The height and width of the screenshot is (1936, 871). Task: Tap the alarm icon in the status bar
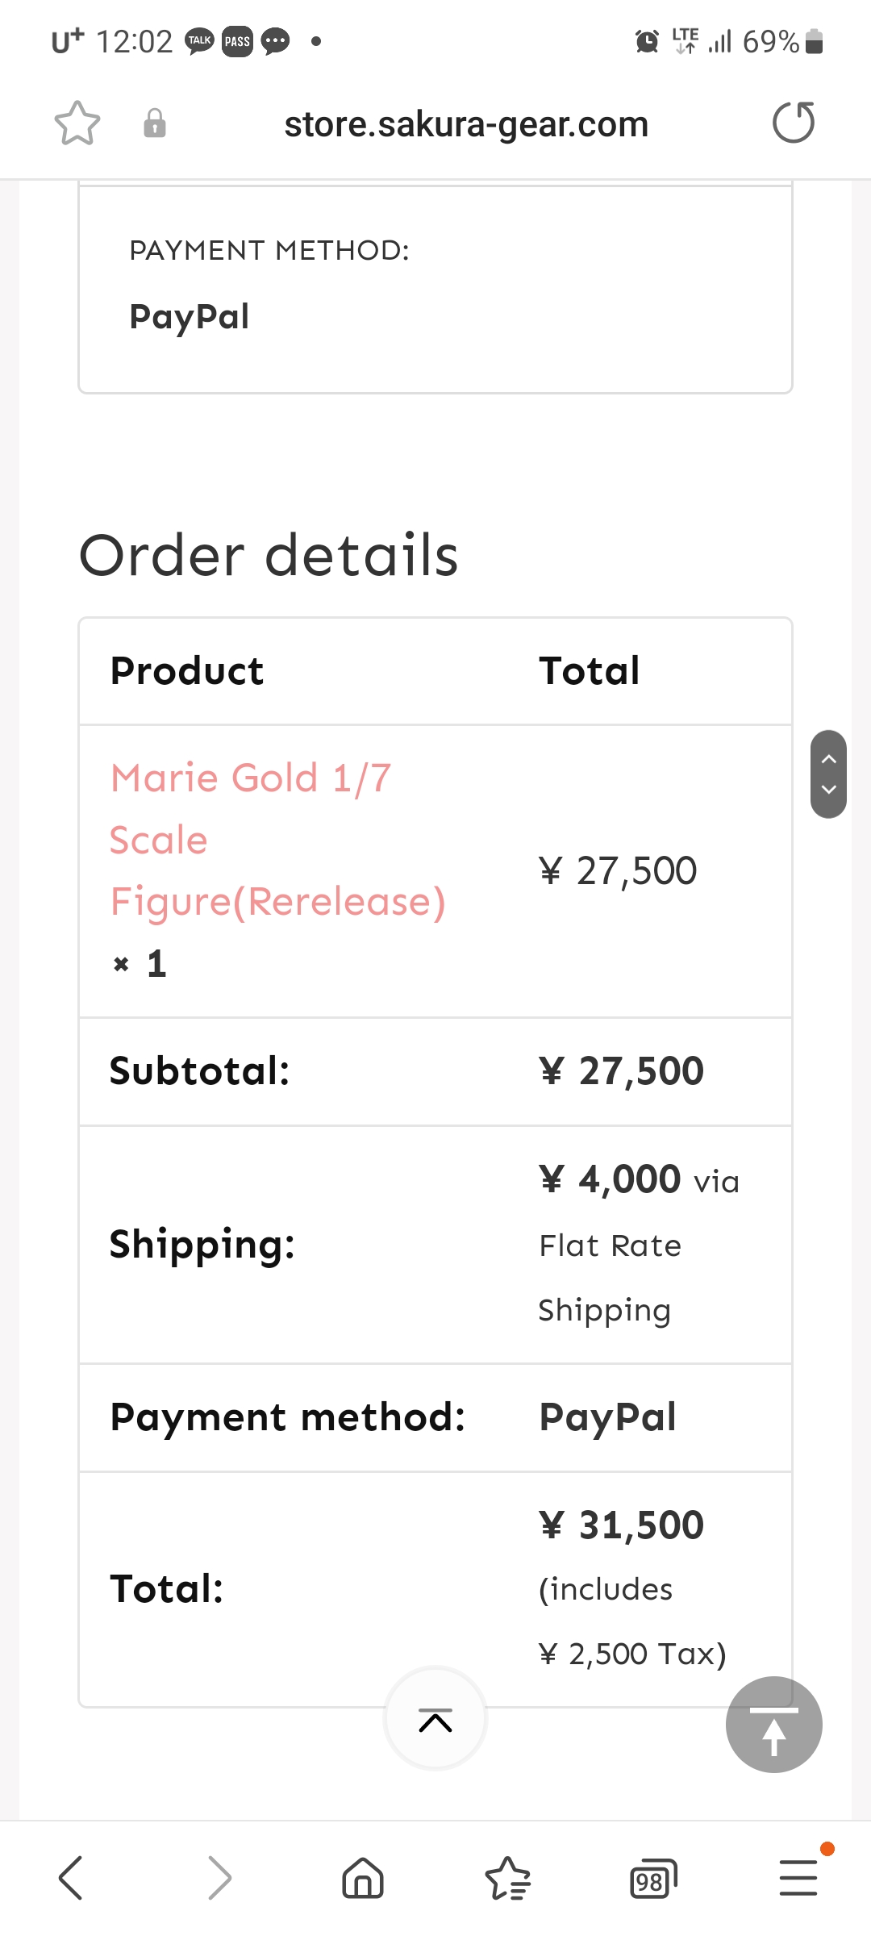click(647, 41)
